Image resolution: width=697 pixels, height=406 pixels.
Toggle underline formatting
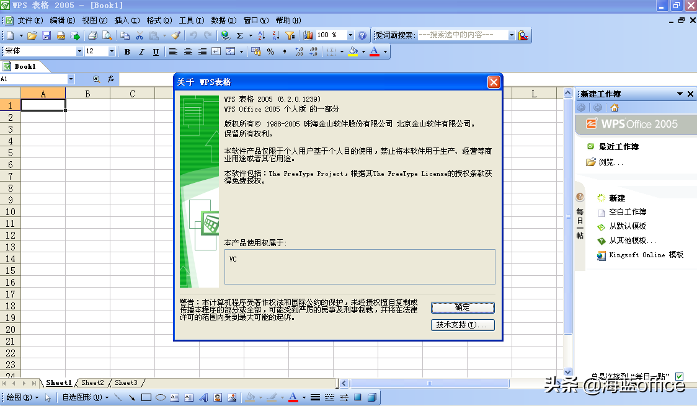(x=156, y=51)
